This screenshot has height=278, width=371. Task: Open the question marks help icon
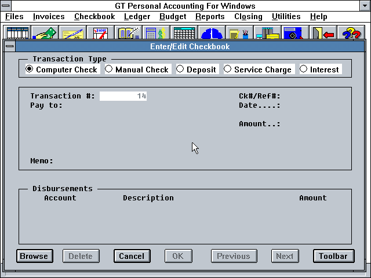351,32
